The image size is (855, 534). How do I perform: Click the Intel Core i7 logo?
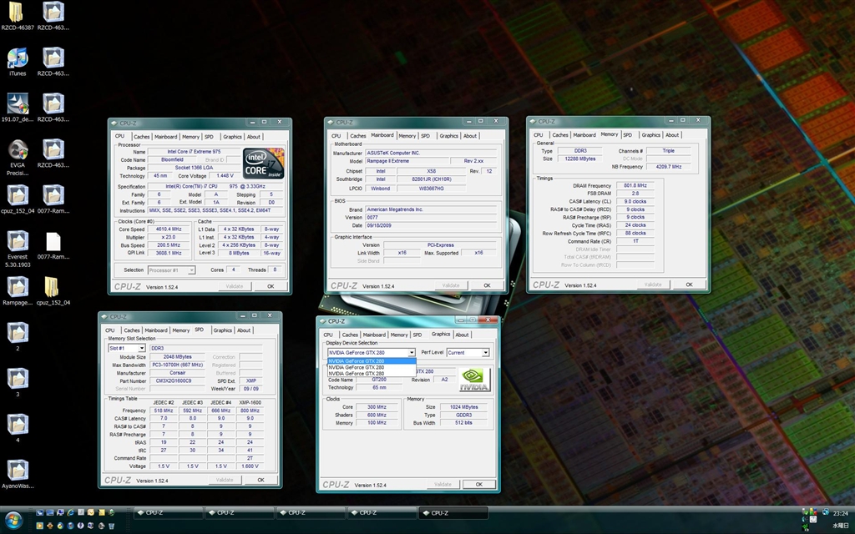tap(263, 164)
